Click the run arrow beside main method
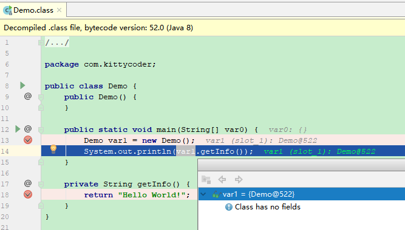Viewport: 405px width, 230px height. click(18, 129)
